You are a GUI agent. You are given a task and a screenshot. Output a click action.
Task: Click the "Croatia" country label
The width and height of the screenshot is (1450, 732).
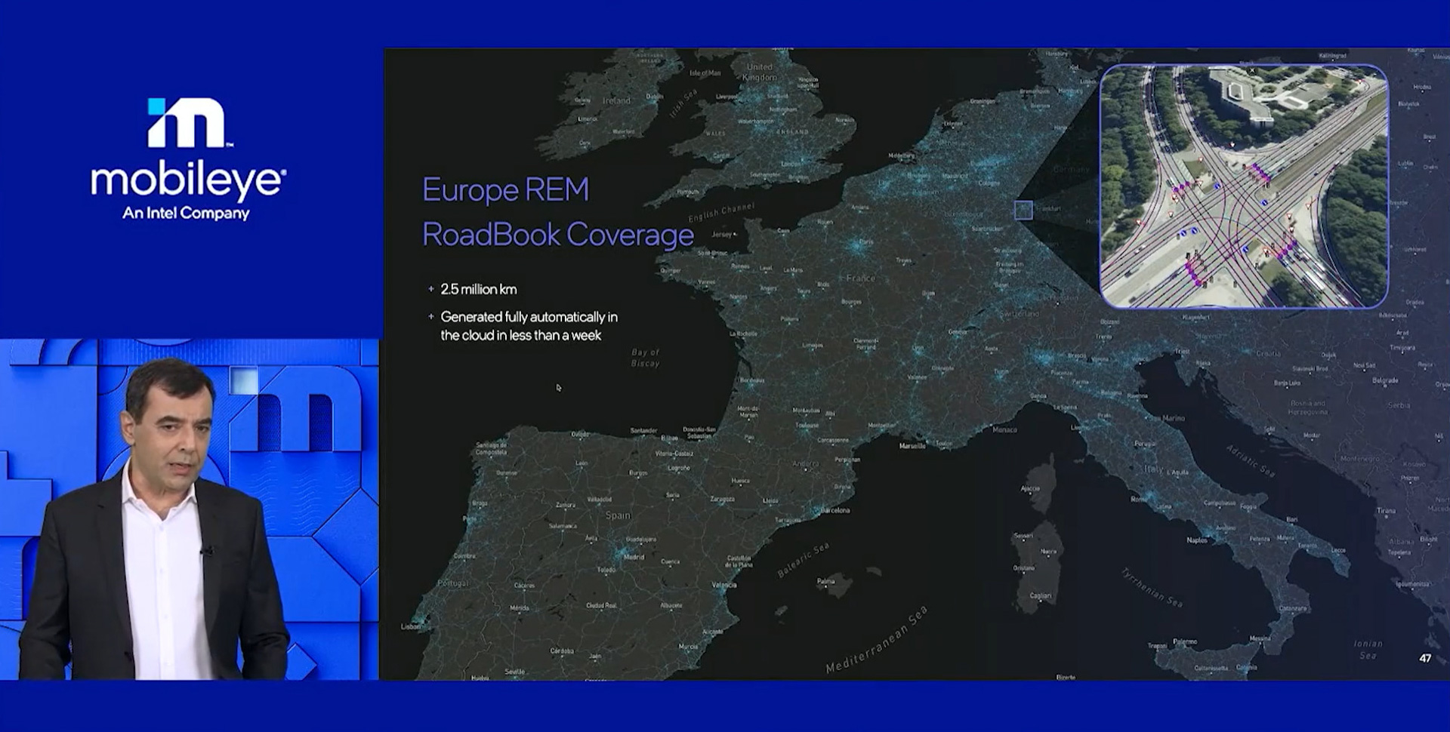point(1269,353)
